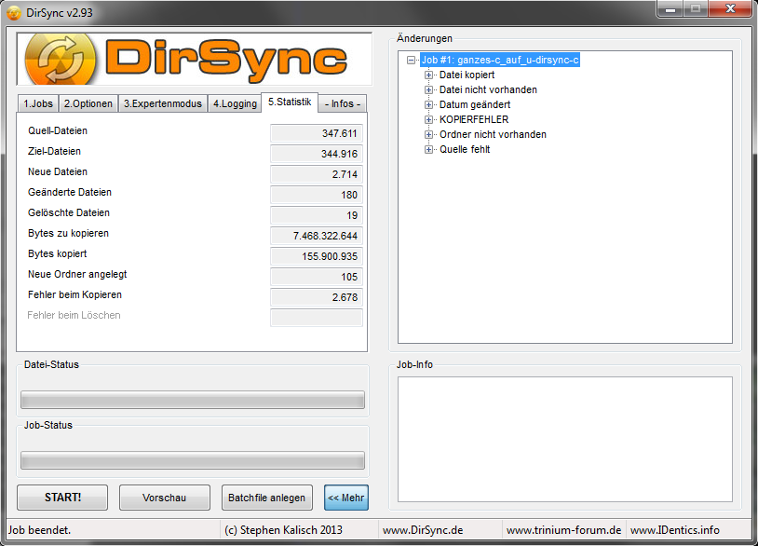Select the Quelle fehlt tree item

[x=465, y=149]
